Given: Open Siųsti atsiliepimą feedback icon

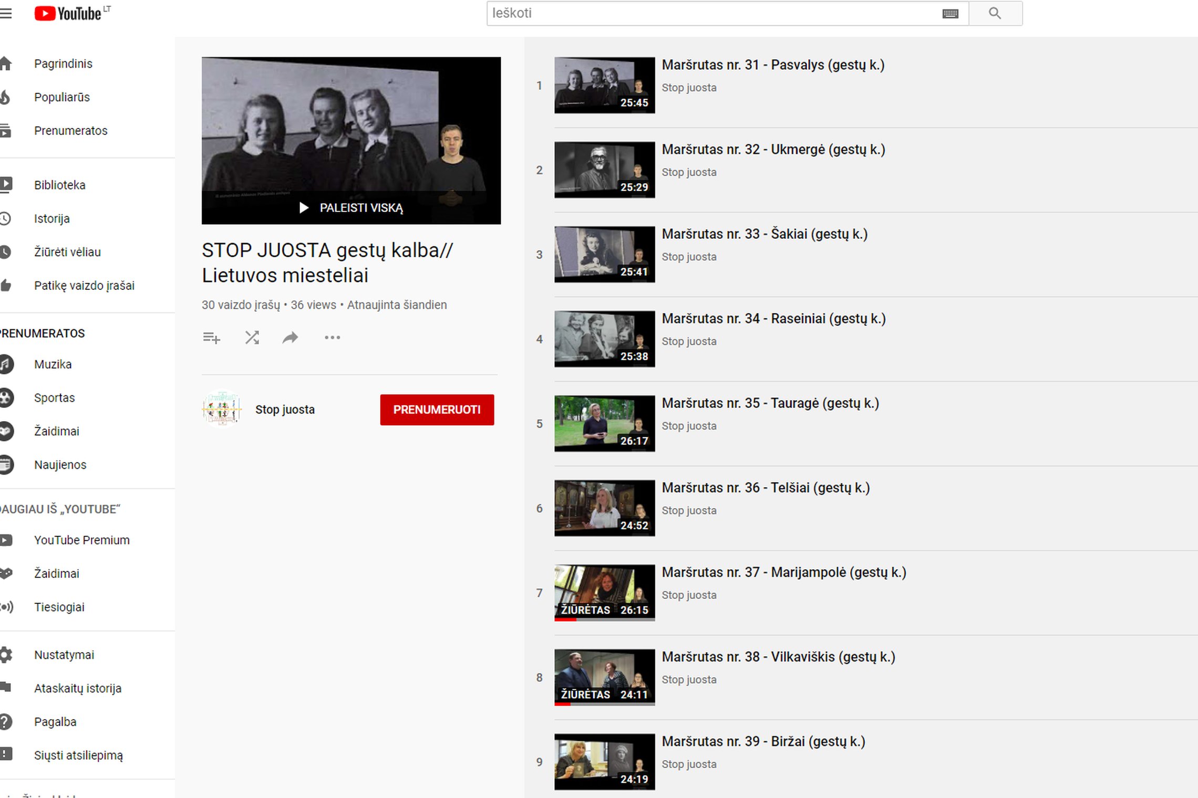Looking at the screenshot, I should (5, 755).
